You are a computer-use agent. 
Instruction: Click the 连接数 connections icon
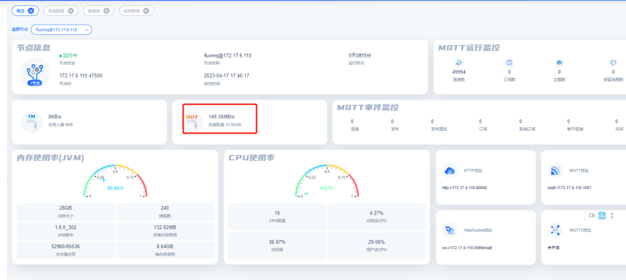tap(459, 62)
